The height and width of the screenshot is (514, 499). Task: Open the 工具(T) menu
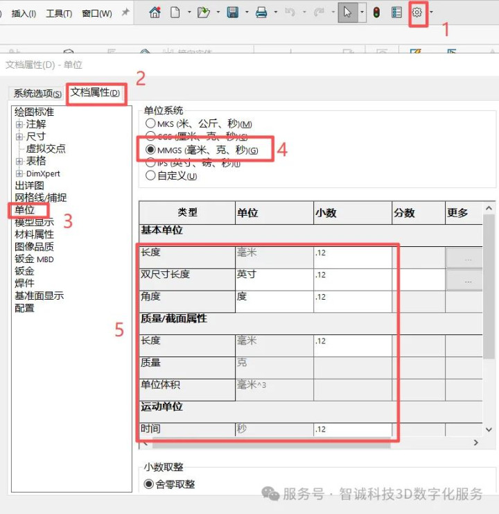tap(59, 13)
